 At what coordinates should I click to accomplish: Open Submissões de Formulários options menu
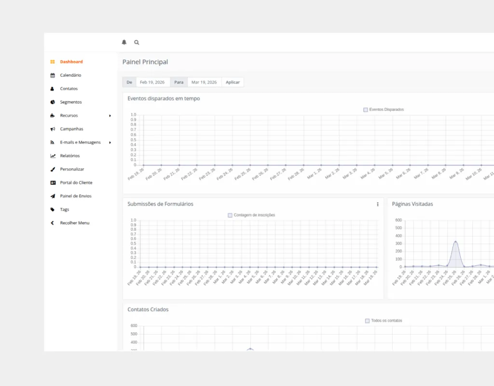tap(377, 205)
